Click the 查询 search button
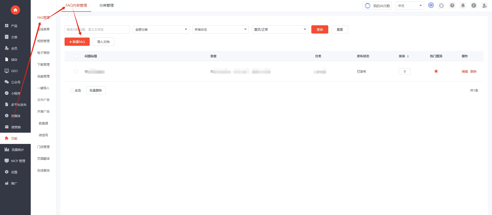The image size is (492, 215). (x=320, y=29)
